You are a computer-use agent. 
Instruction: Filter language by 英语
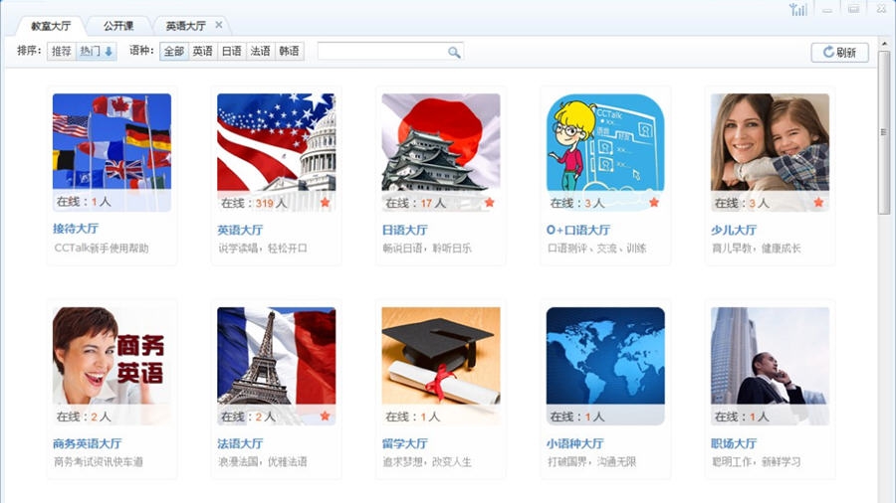pos(202,52)
